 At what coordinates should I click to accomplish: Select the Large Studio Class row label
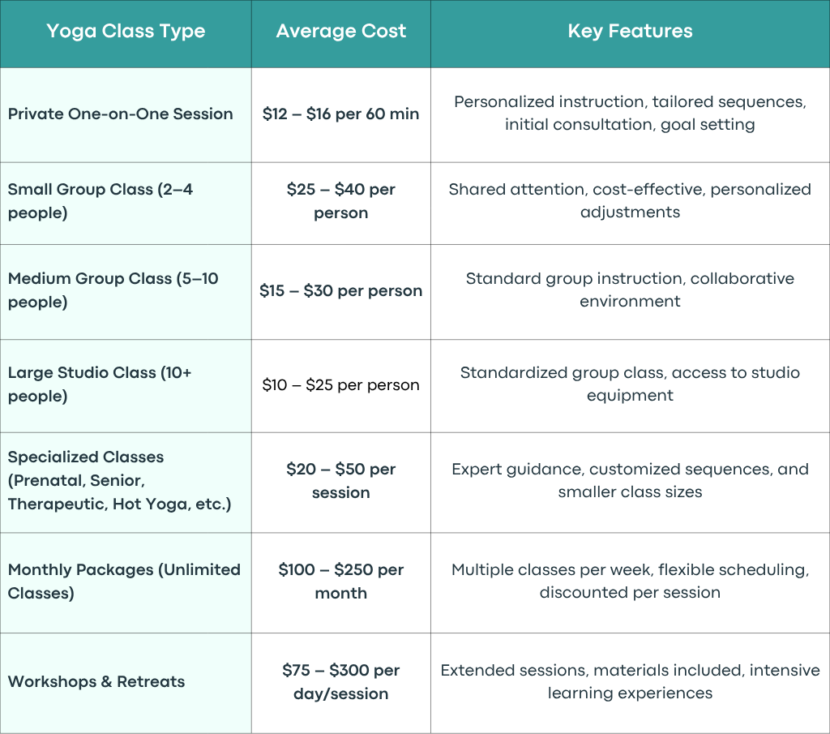click(x=100, y=384)
